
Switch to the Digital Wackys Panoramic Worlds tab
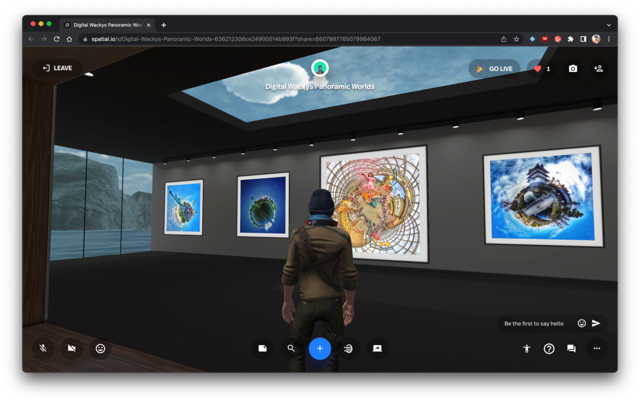click(107, 24)
